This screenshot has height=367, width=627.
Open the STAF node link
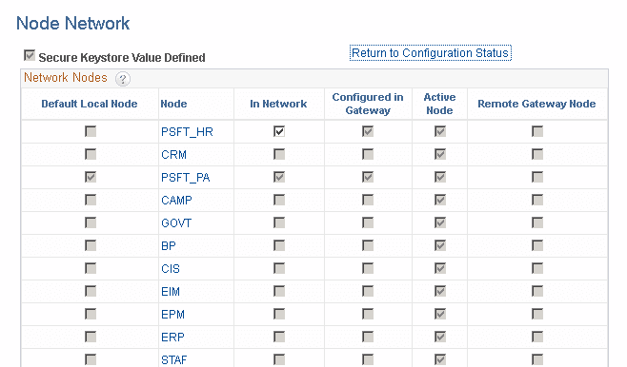click(174, 359)
